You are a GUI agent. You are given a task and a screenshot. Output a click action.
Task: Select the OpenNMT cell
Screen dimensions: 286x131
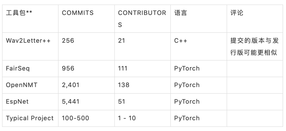(x=21, y=85)
